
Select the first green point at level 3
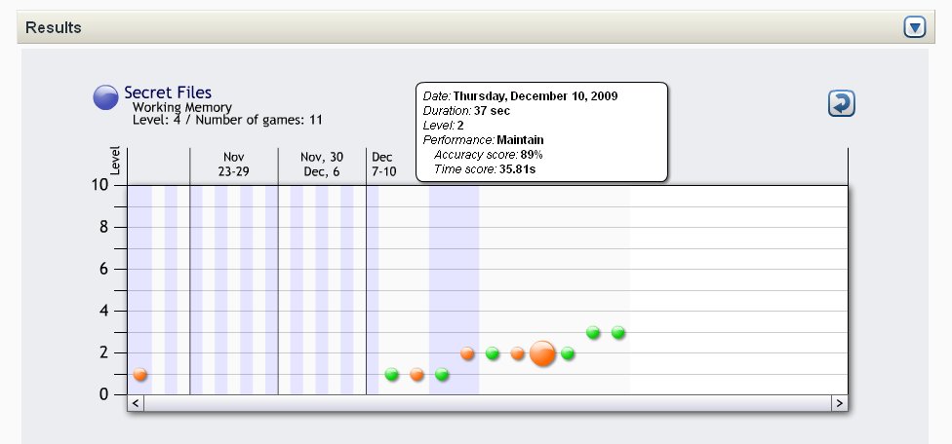tap(593, 333)
